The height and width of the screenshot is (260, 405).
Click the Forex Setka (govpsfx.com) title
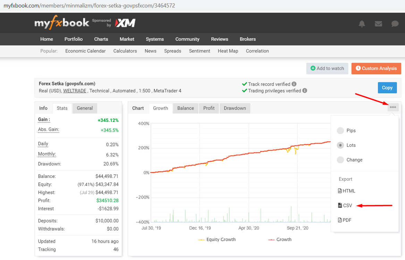point(67,84)
